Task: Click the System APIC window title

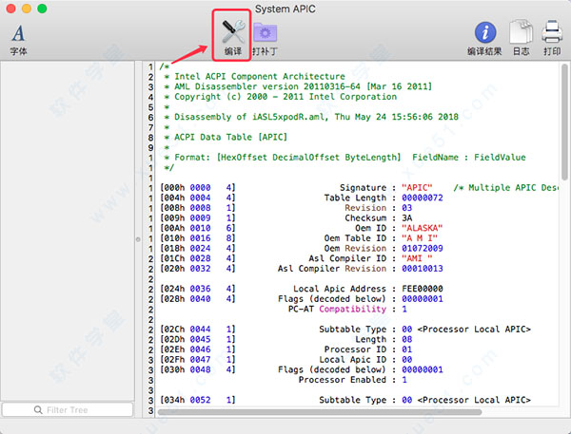Action: tap(285, 9)
